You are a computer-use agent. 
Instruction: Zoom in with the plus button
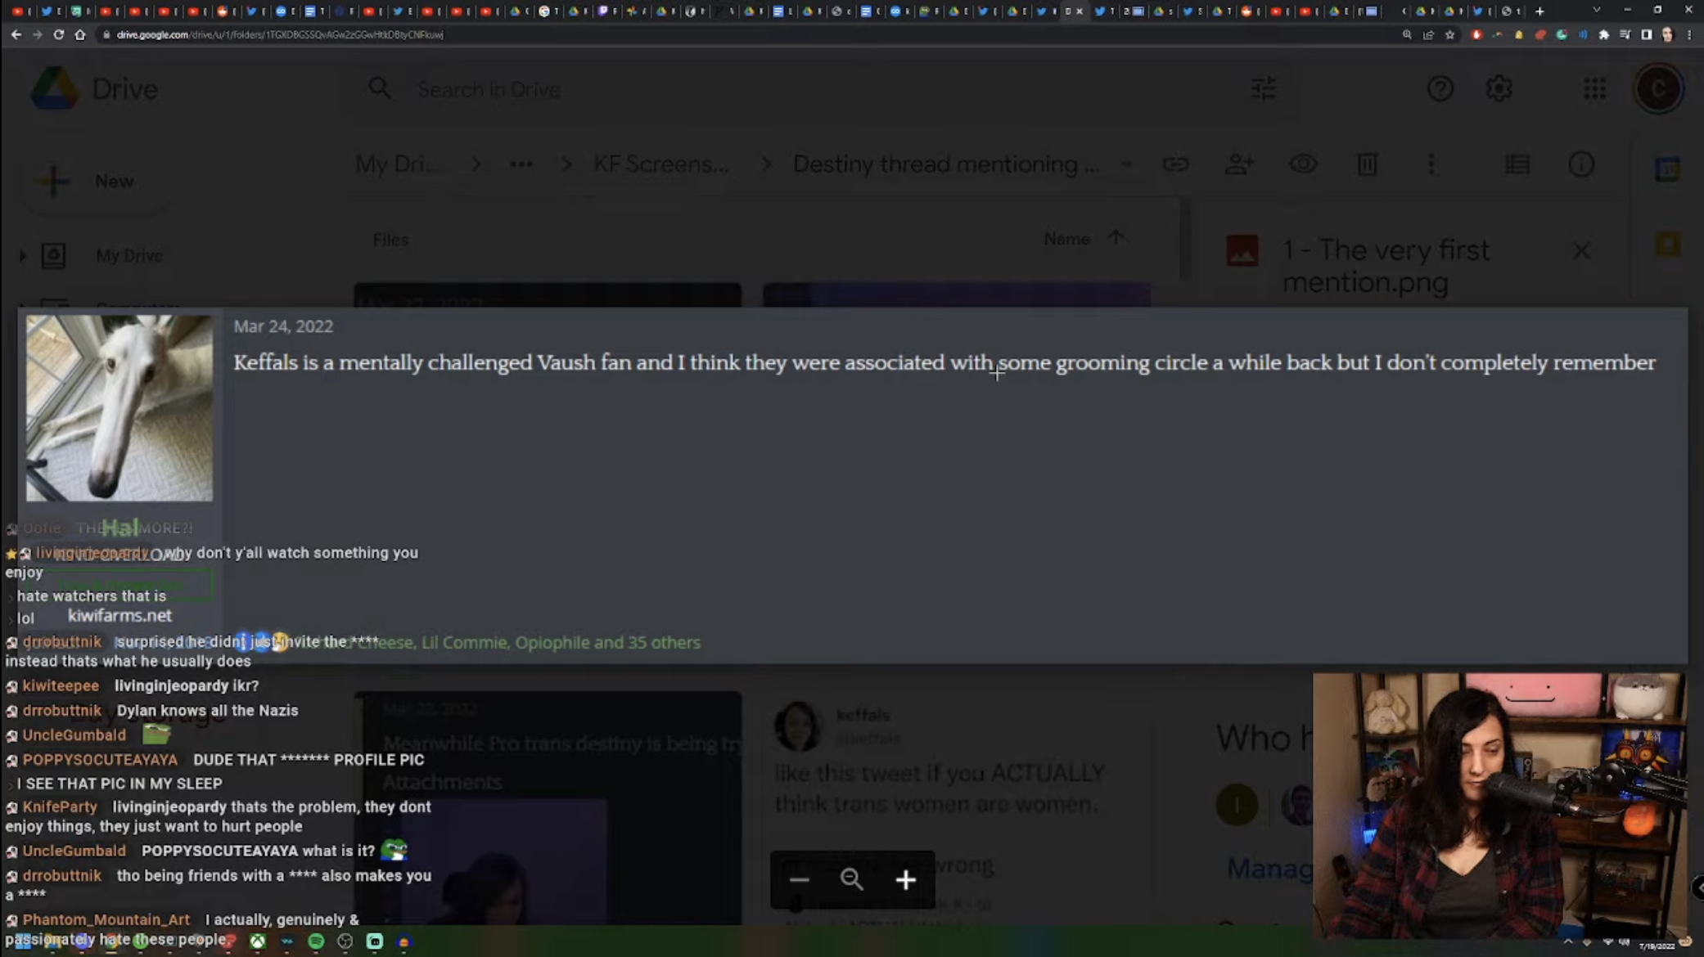click(905, 879)
